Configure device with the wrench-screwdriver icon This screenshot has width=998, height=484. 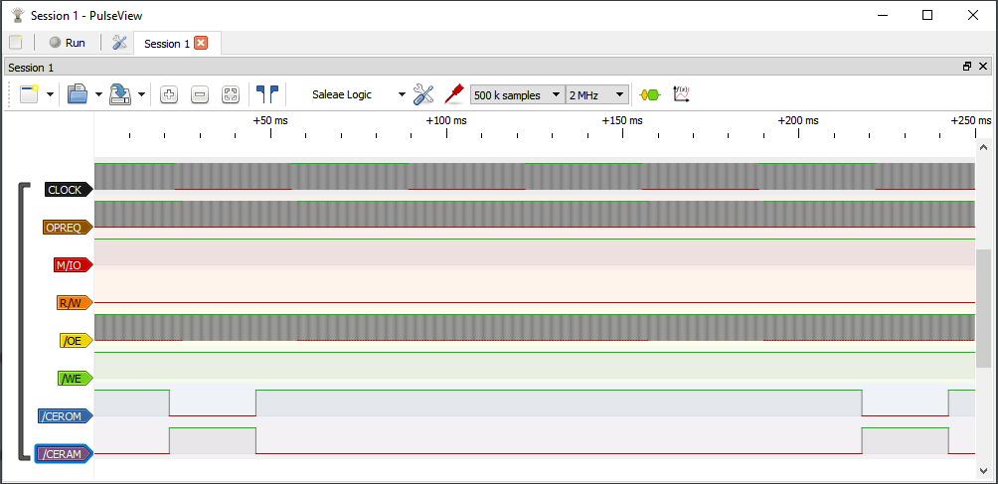click(423, 94)
